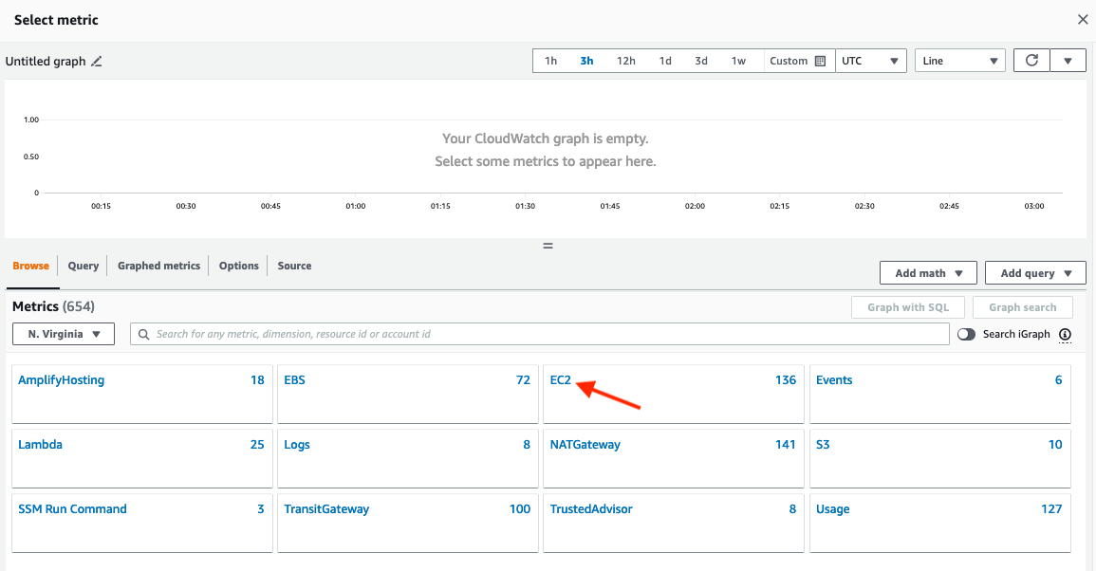Click the Search iGraph info icon
Screen dimensions: 1096x571
(1066, 334)
